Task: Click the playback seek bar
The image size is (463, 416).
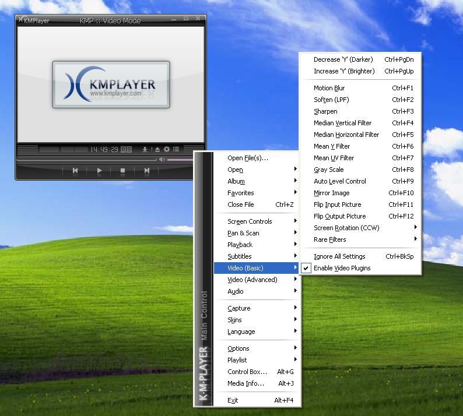Action: click(87, 160)
